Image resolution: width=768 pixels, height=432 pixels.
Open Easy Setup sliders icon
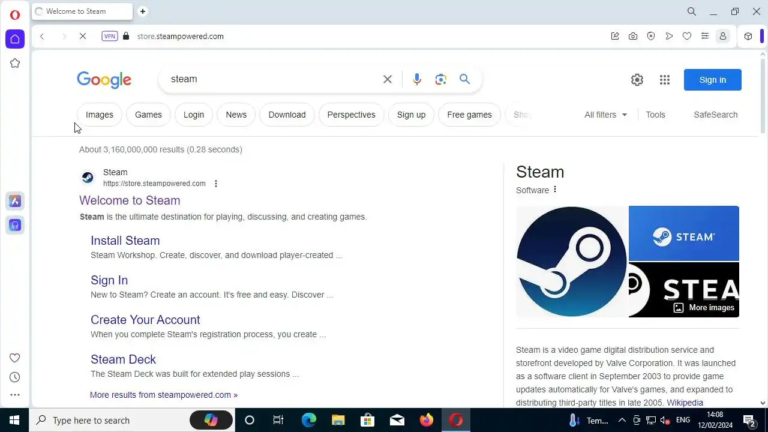705,36
